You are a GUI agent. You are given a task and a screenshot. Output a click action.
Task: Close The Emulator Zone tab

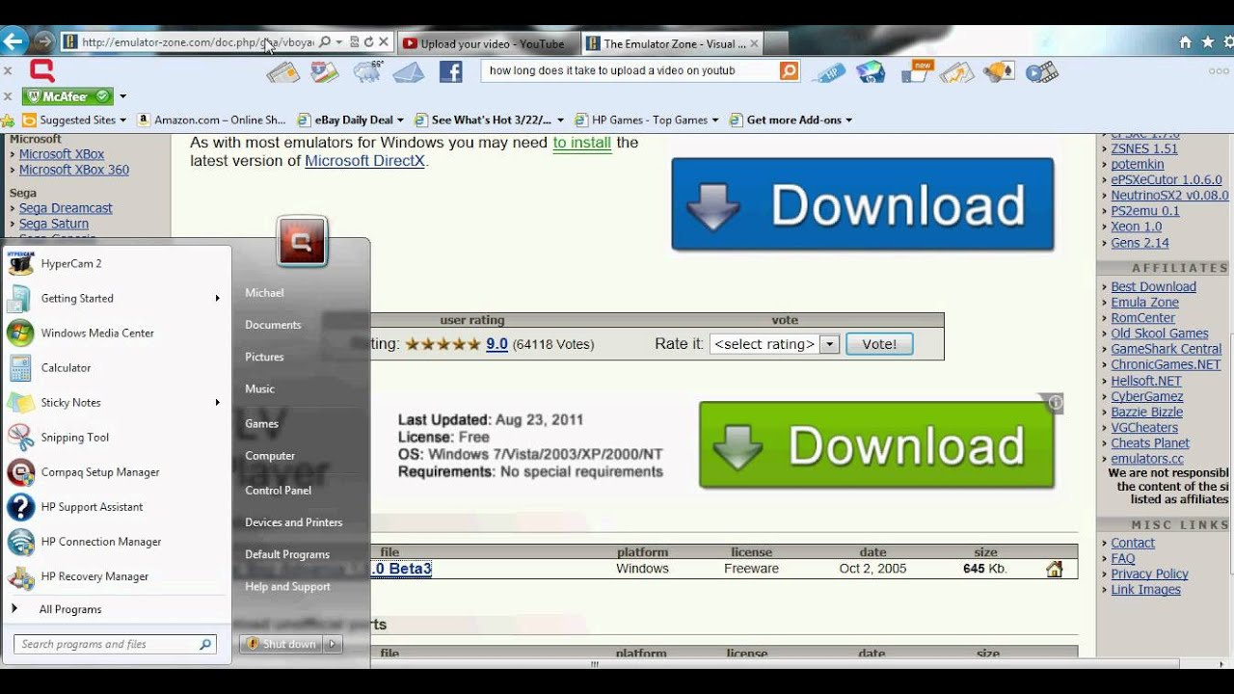tap(754, 43)
